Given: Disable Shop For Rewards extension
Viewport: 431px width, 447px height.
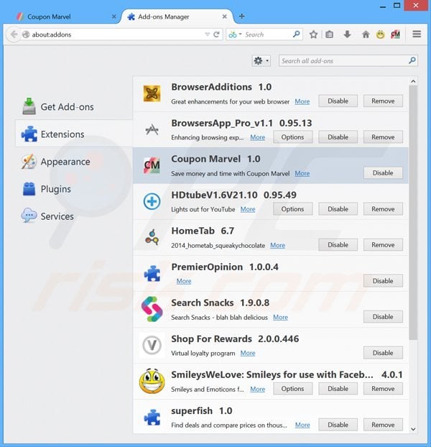Looking at the screenshot, I should click(x=383, y=353).
